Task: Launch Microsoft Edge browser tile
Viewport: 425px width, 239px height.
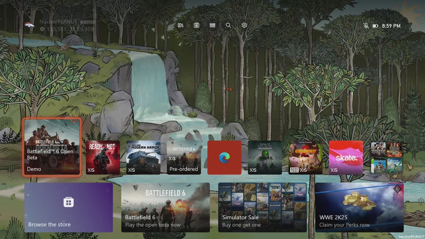Action: coord(224,157)
